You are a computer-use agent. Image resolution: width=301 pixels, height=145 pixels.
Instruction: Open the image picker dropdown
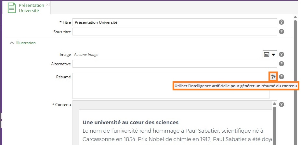[269, 55]
